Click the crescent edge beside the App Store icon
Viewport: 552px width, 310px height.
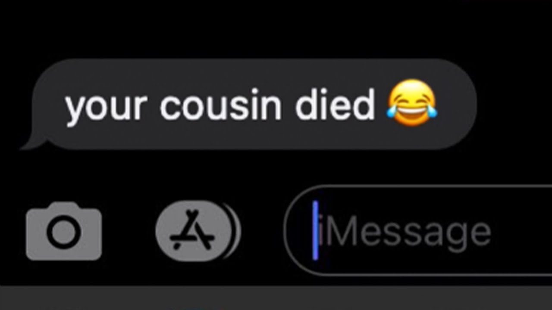(x=236, y=231)
